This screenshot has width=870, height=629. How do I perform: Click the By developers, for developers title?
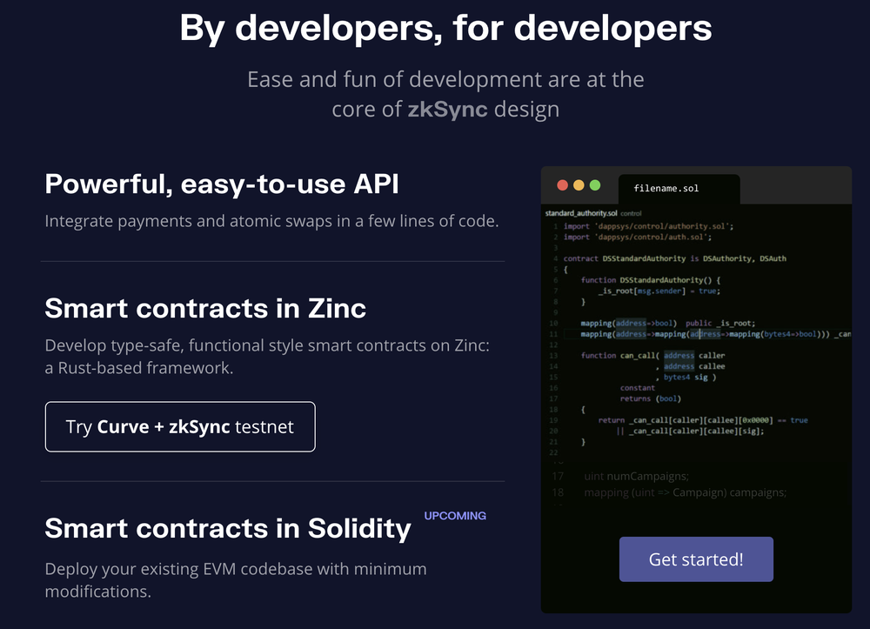pyautogui.click(x=445, y=28)
